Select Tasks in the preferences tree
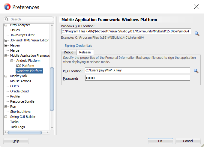The width and height of the screenshot is (204, 147). pyautogui.click(x=14, y=122)
